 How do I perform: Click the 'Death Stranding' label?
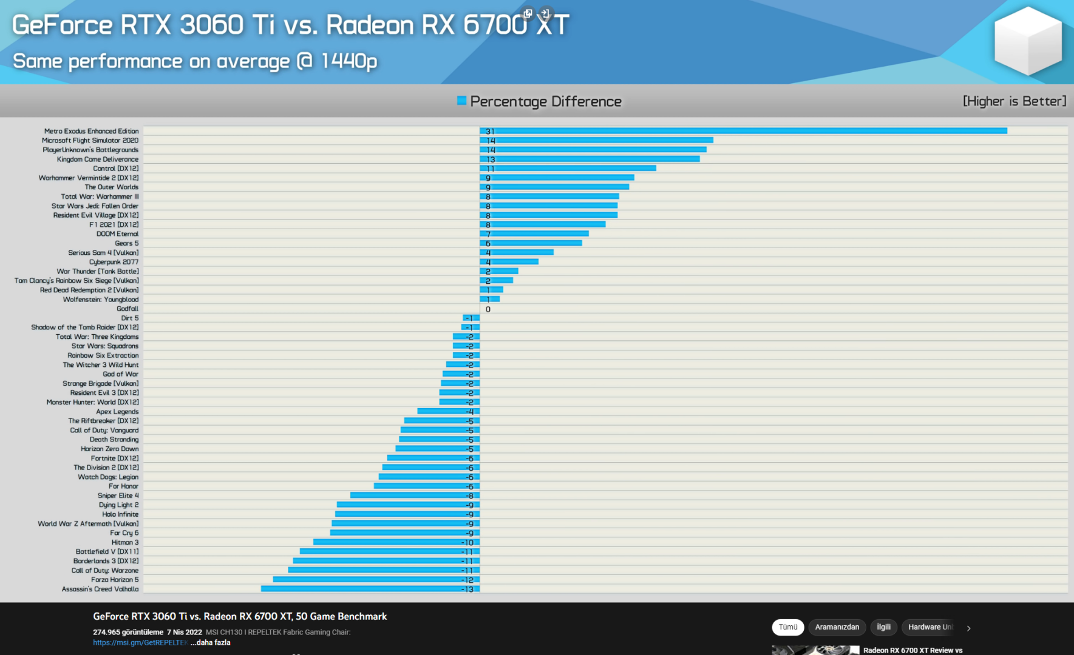tap(114, 440)
